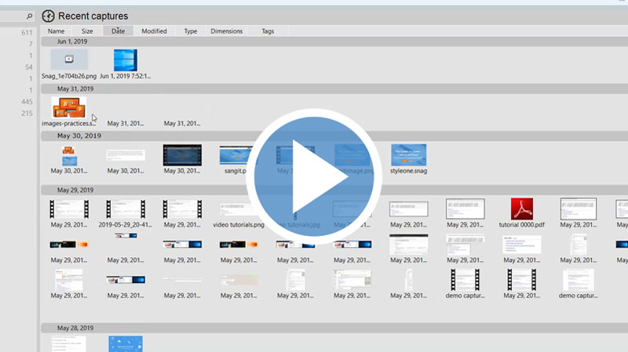The image size is (628, 352).
Task: Sort captures by the Name column
Action: (56, 31)
